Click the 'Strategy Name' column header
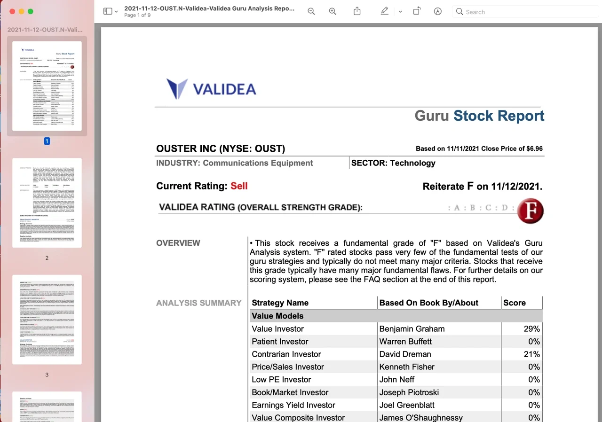This screenshot has height=422, width=602. tap(280, 303)
